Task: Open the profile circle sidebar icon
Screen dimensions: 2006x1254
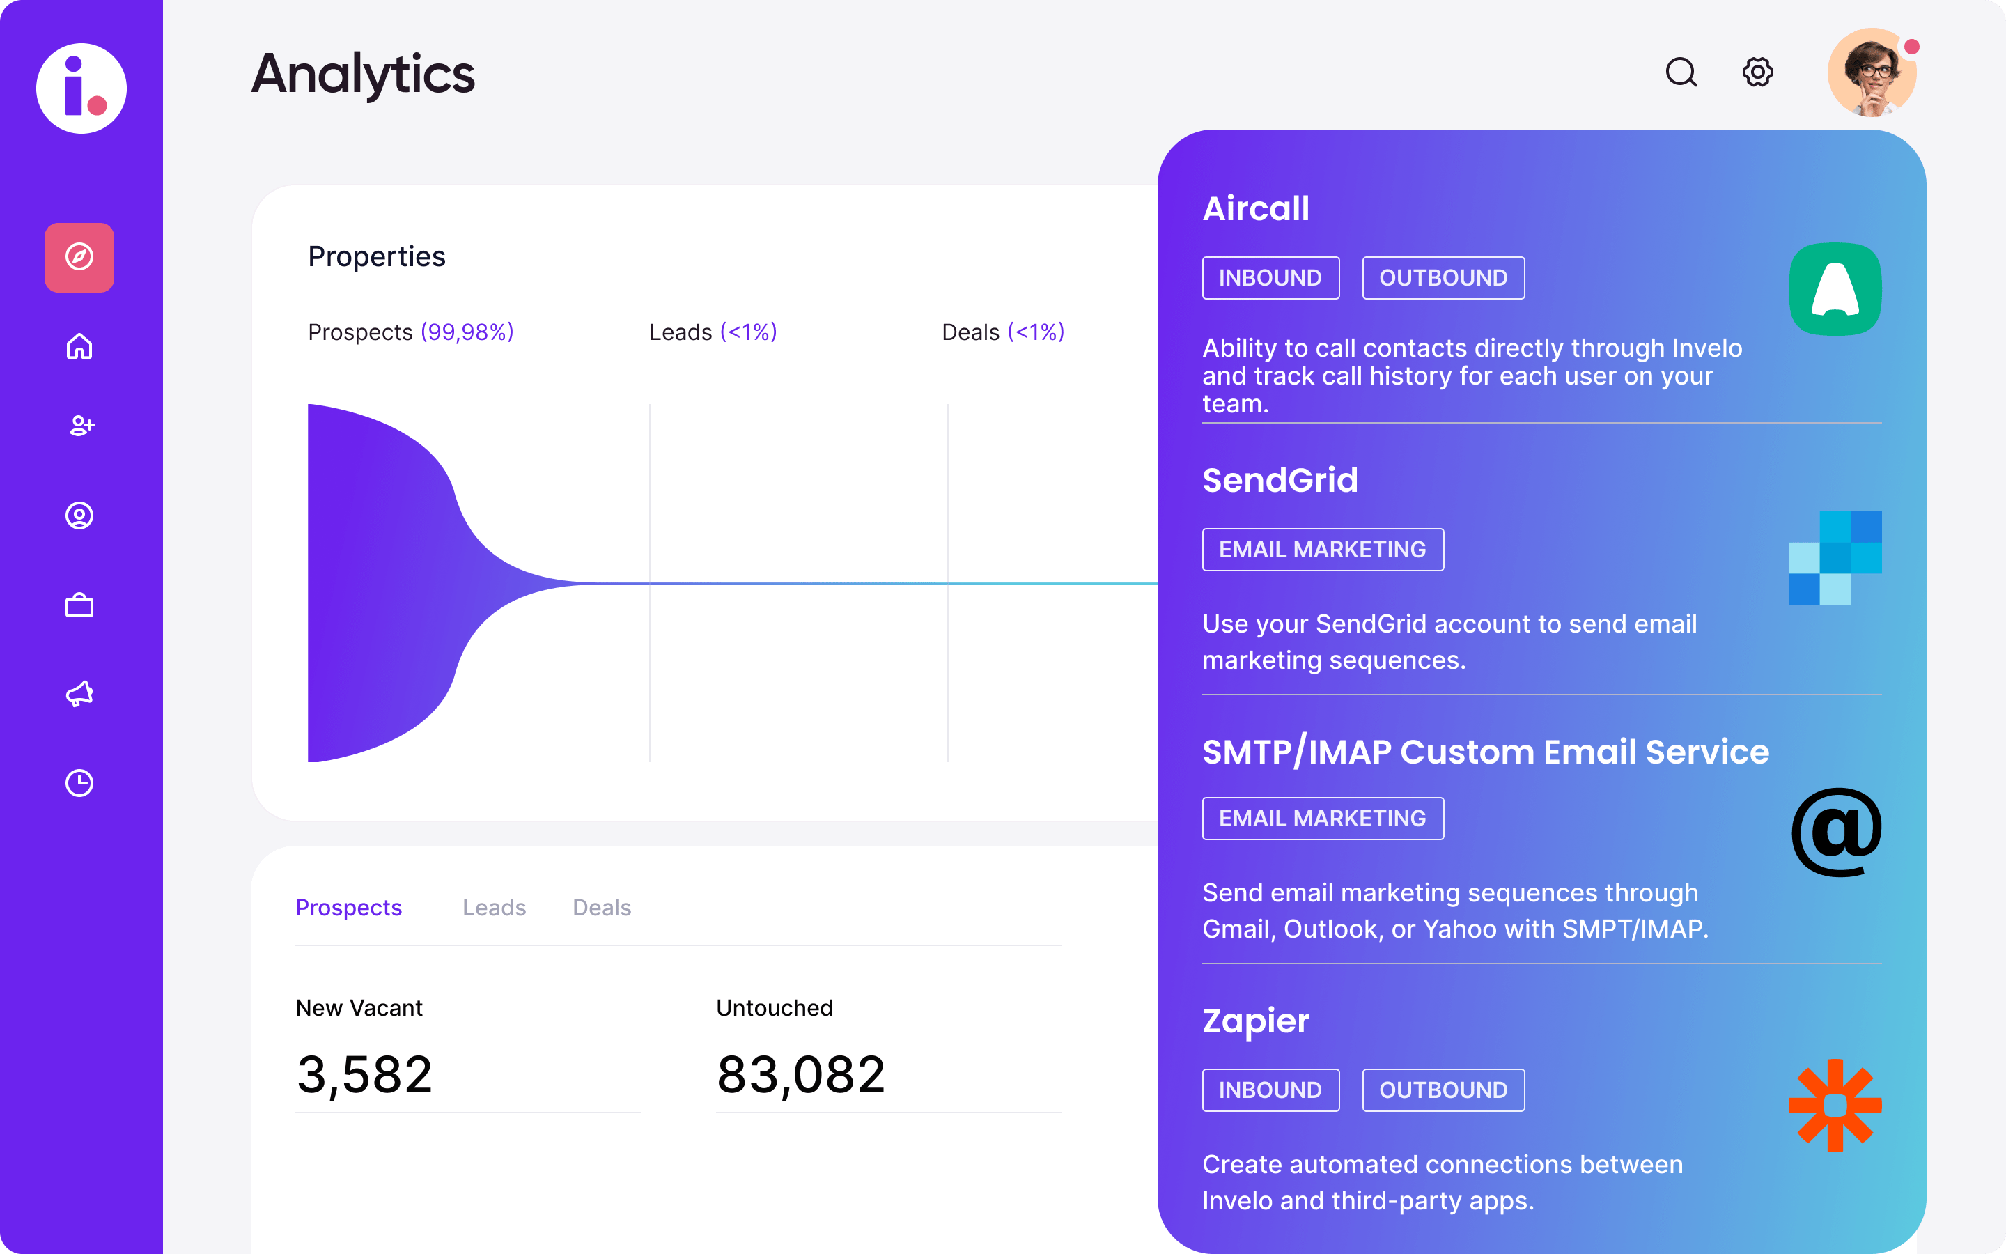Action: tap(79, 516)
